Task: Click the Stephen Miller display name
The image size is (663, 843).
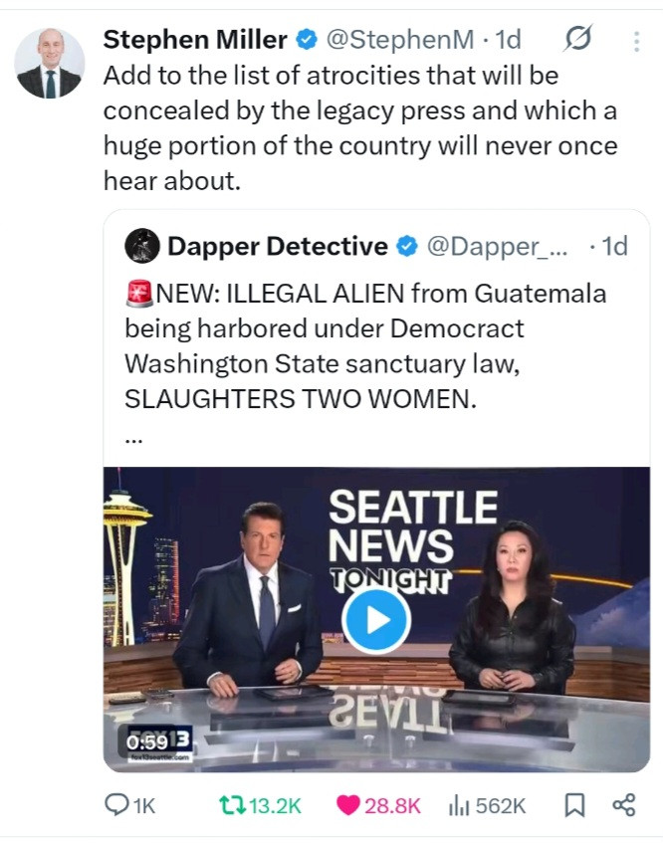Action: [195, 40]
